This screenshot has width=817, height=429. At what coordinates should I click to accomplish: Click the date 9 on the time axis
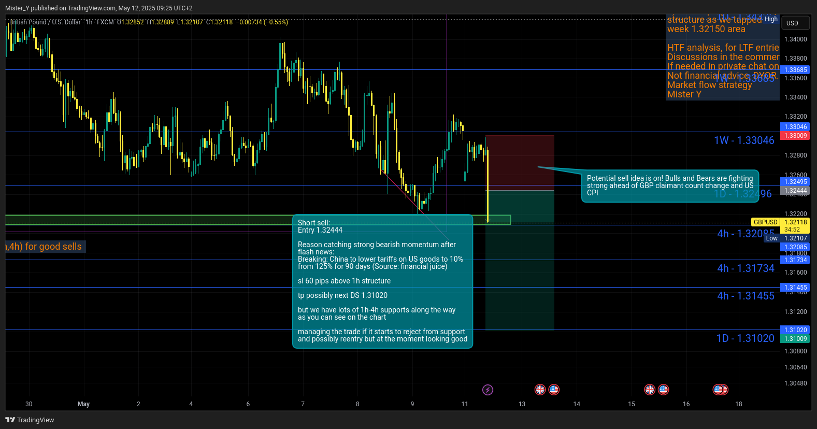coord(412,404)
